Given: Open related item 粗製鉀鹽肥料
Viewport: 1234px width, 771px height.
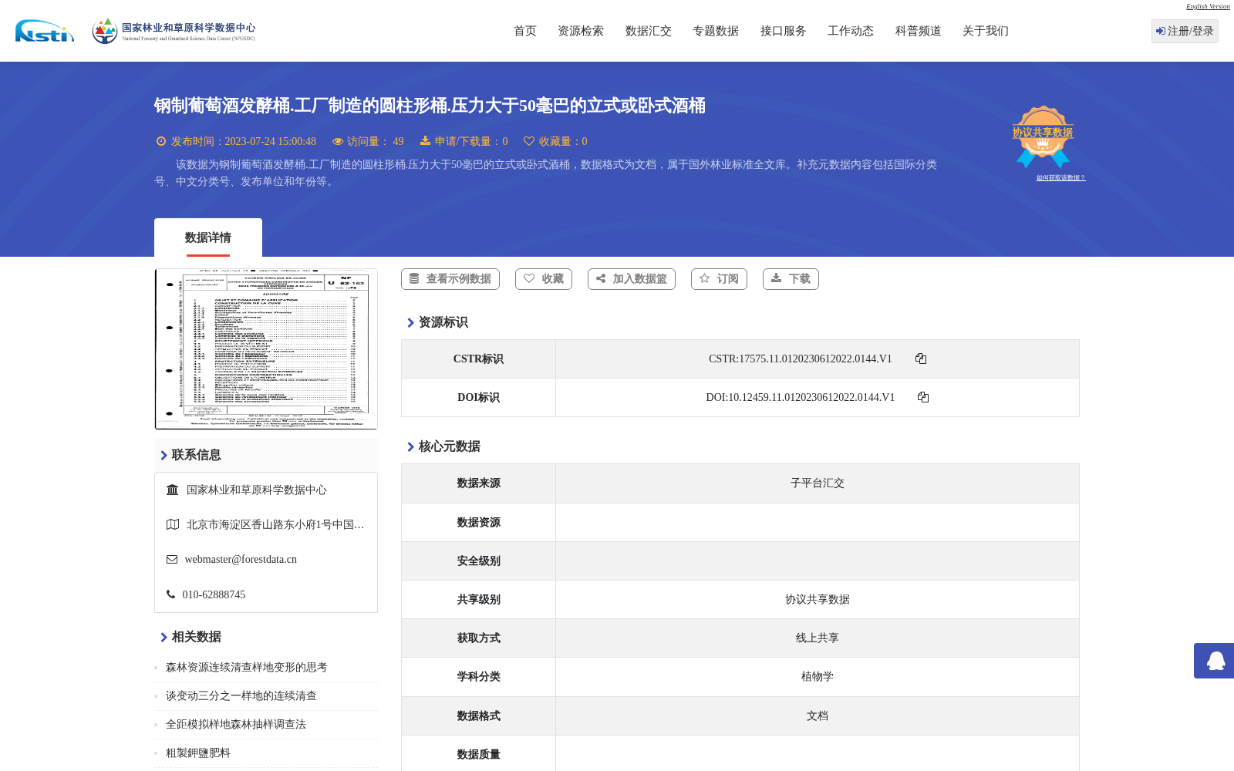Looking at the screenshot, I should pos(198,753).
